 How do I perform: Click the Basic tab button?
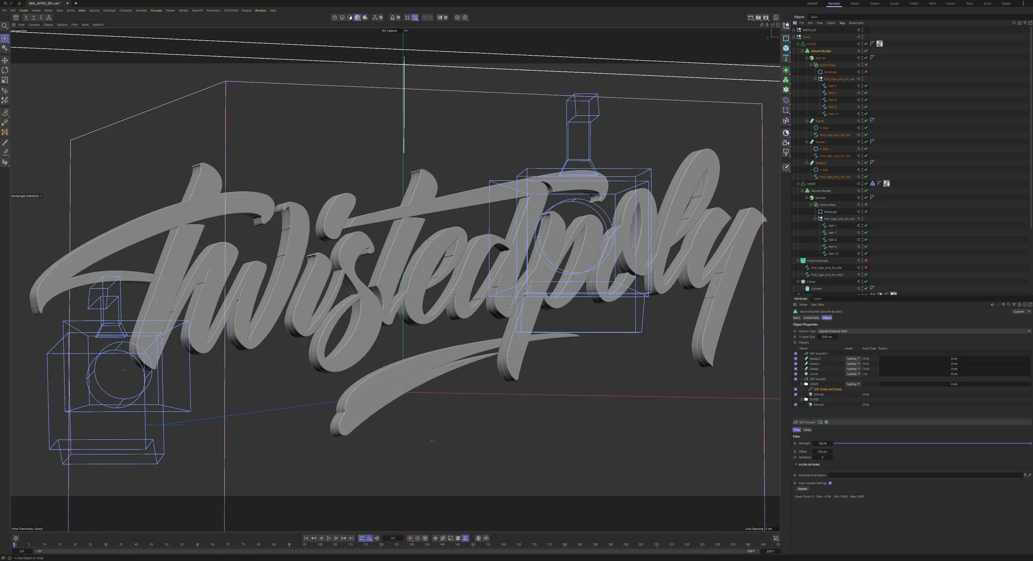pyautogui.click(x=797, y=318)
